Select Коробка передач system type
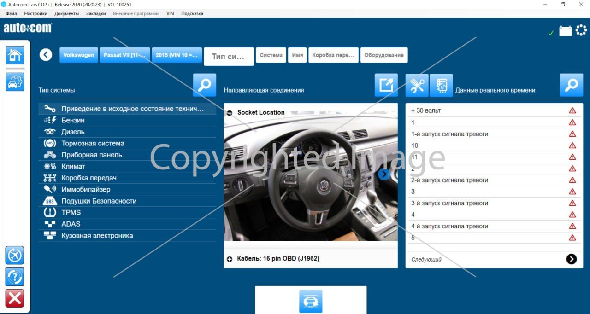590x314 pixels. coord(127,178)
